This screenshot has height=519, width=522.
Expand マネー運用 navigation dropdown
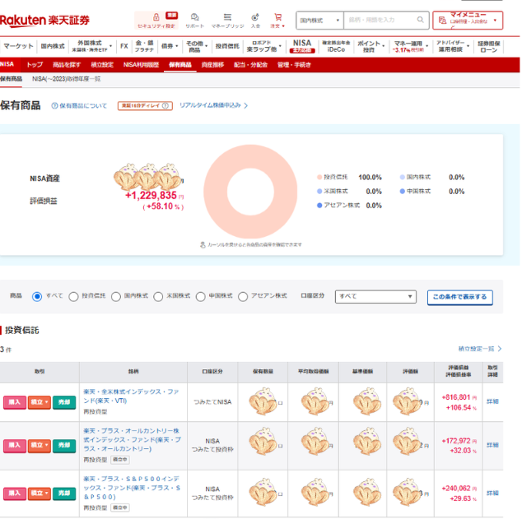click(426, 46)
